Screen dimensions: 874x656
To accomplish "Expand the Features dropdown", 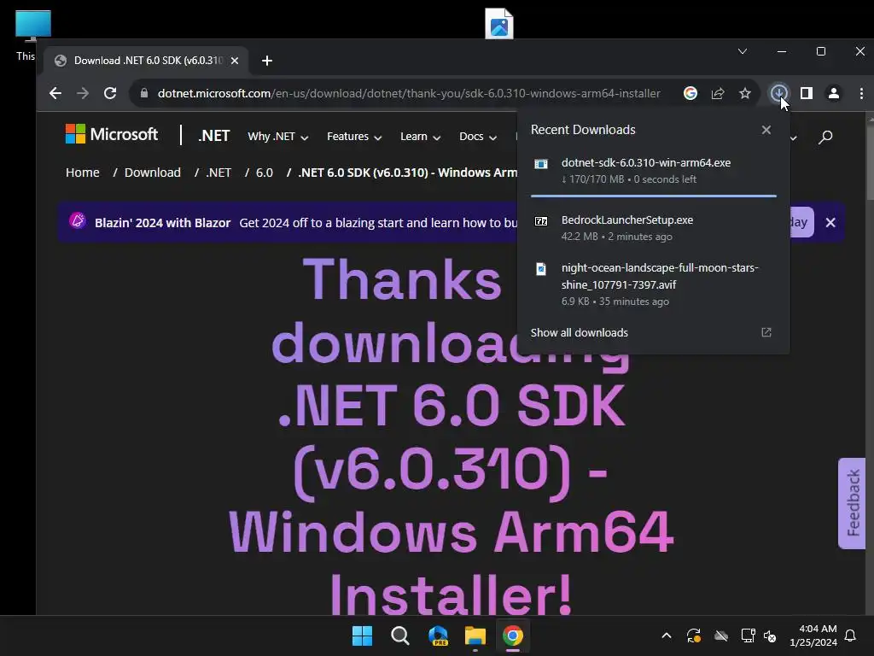I will point(354,137).
